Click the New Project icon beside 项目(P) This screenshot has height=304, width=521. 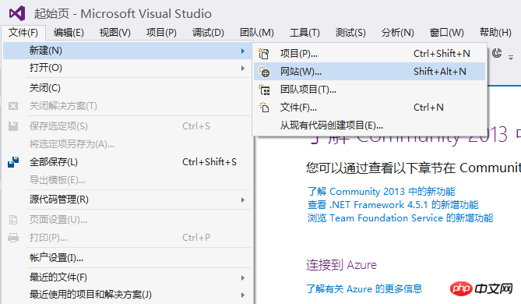coord(264,53)
